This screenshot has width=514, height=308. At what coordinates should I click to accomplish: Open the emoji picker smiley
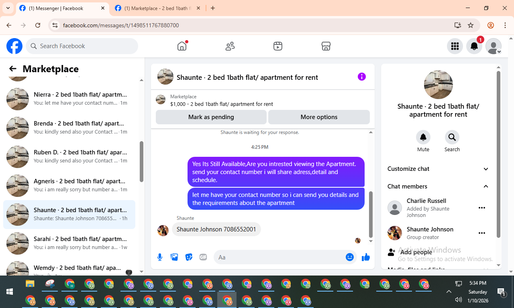[x=350, y=257]
